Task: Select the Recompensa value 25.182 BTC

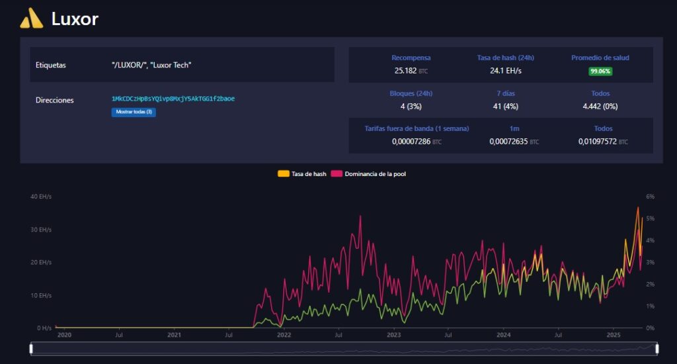Action: 411,70
